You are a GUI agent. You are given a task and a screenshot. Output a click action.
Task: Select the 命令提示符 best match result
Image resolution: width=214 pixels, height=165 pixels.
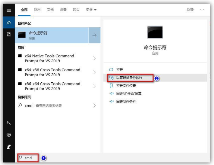pos(52,35)
